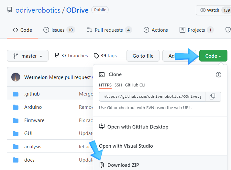
Task: Open the Actions tab
Action: [x=156, y=30]
